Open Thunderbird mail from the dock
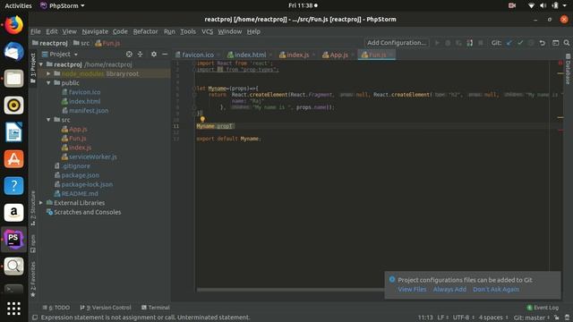This screenshot has width=573, height=322. click(14, 52)
